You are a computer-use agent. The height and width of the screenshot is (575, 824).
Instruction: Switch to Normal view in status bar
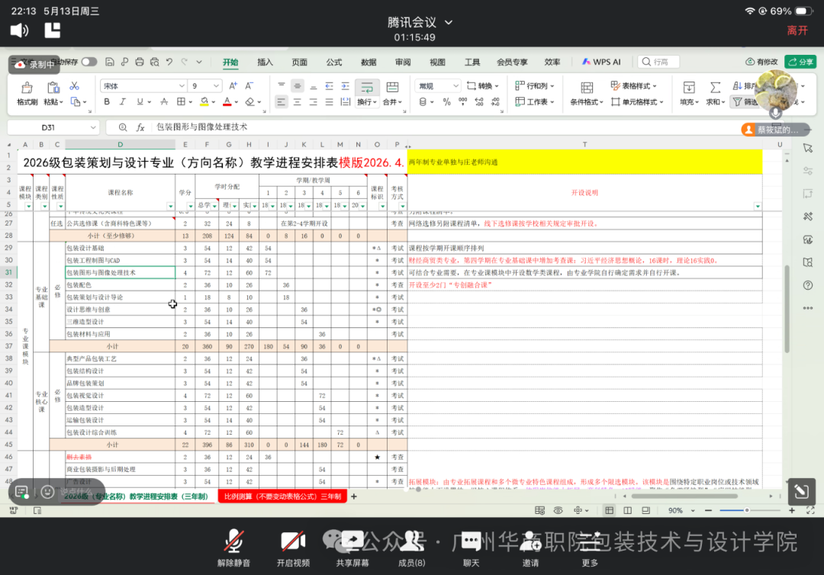(x=609, y=510)
